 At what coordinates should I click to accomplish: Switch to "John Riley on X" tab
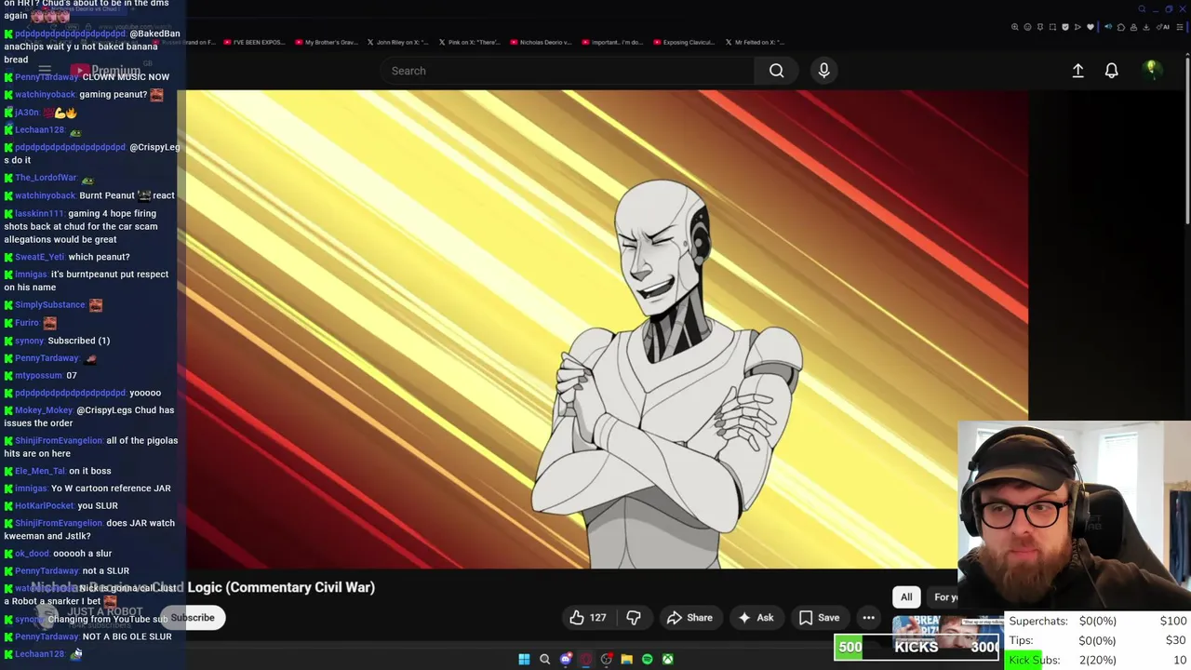point(396,42)
